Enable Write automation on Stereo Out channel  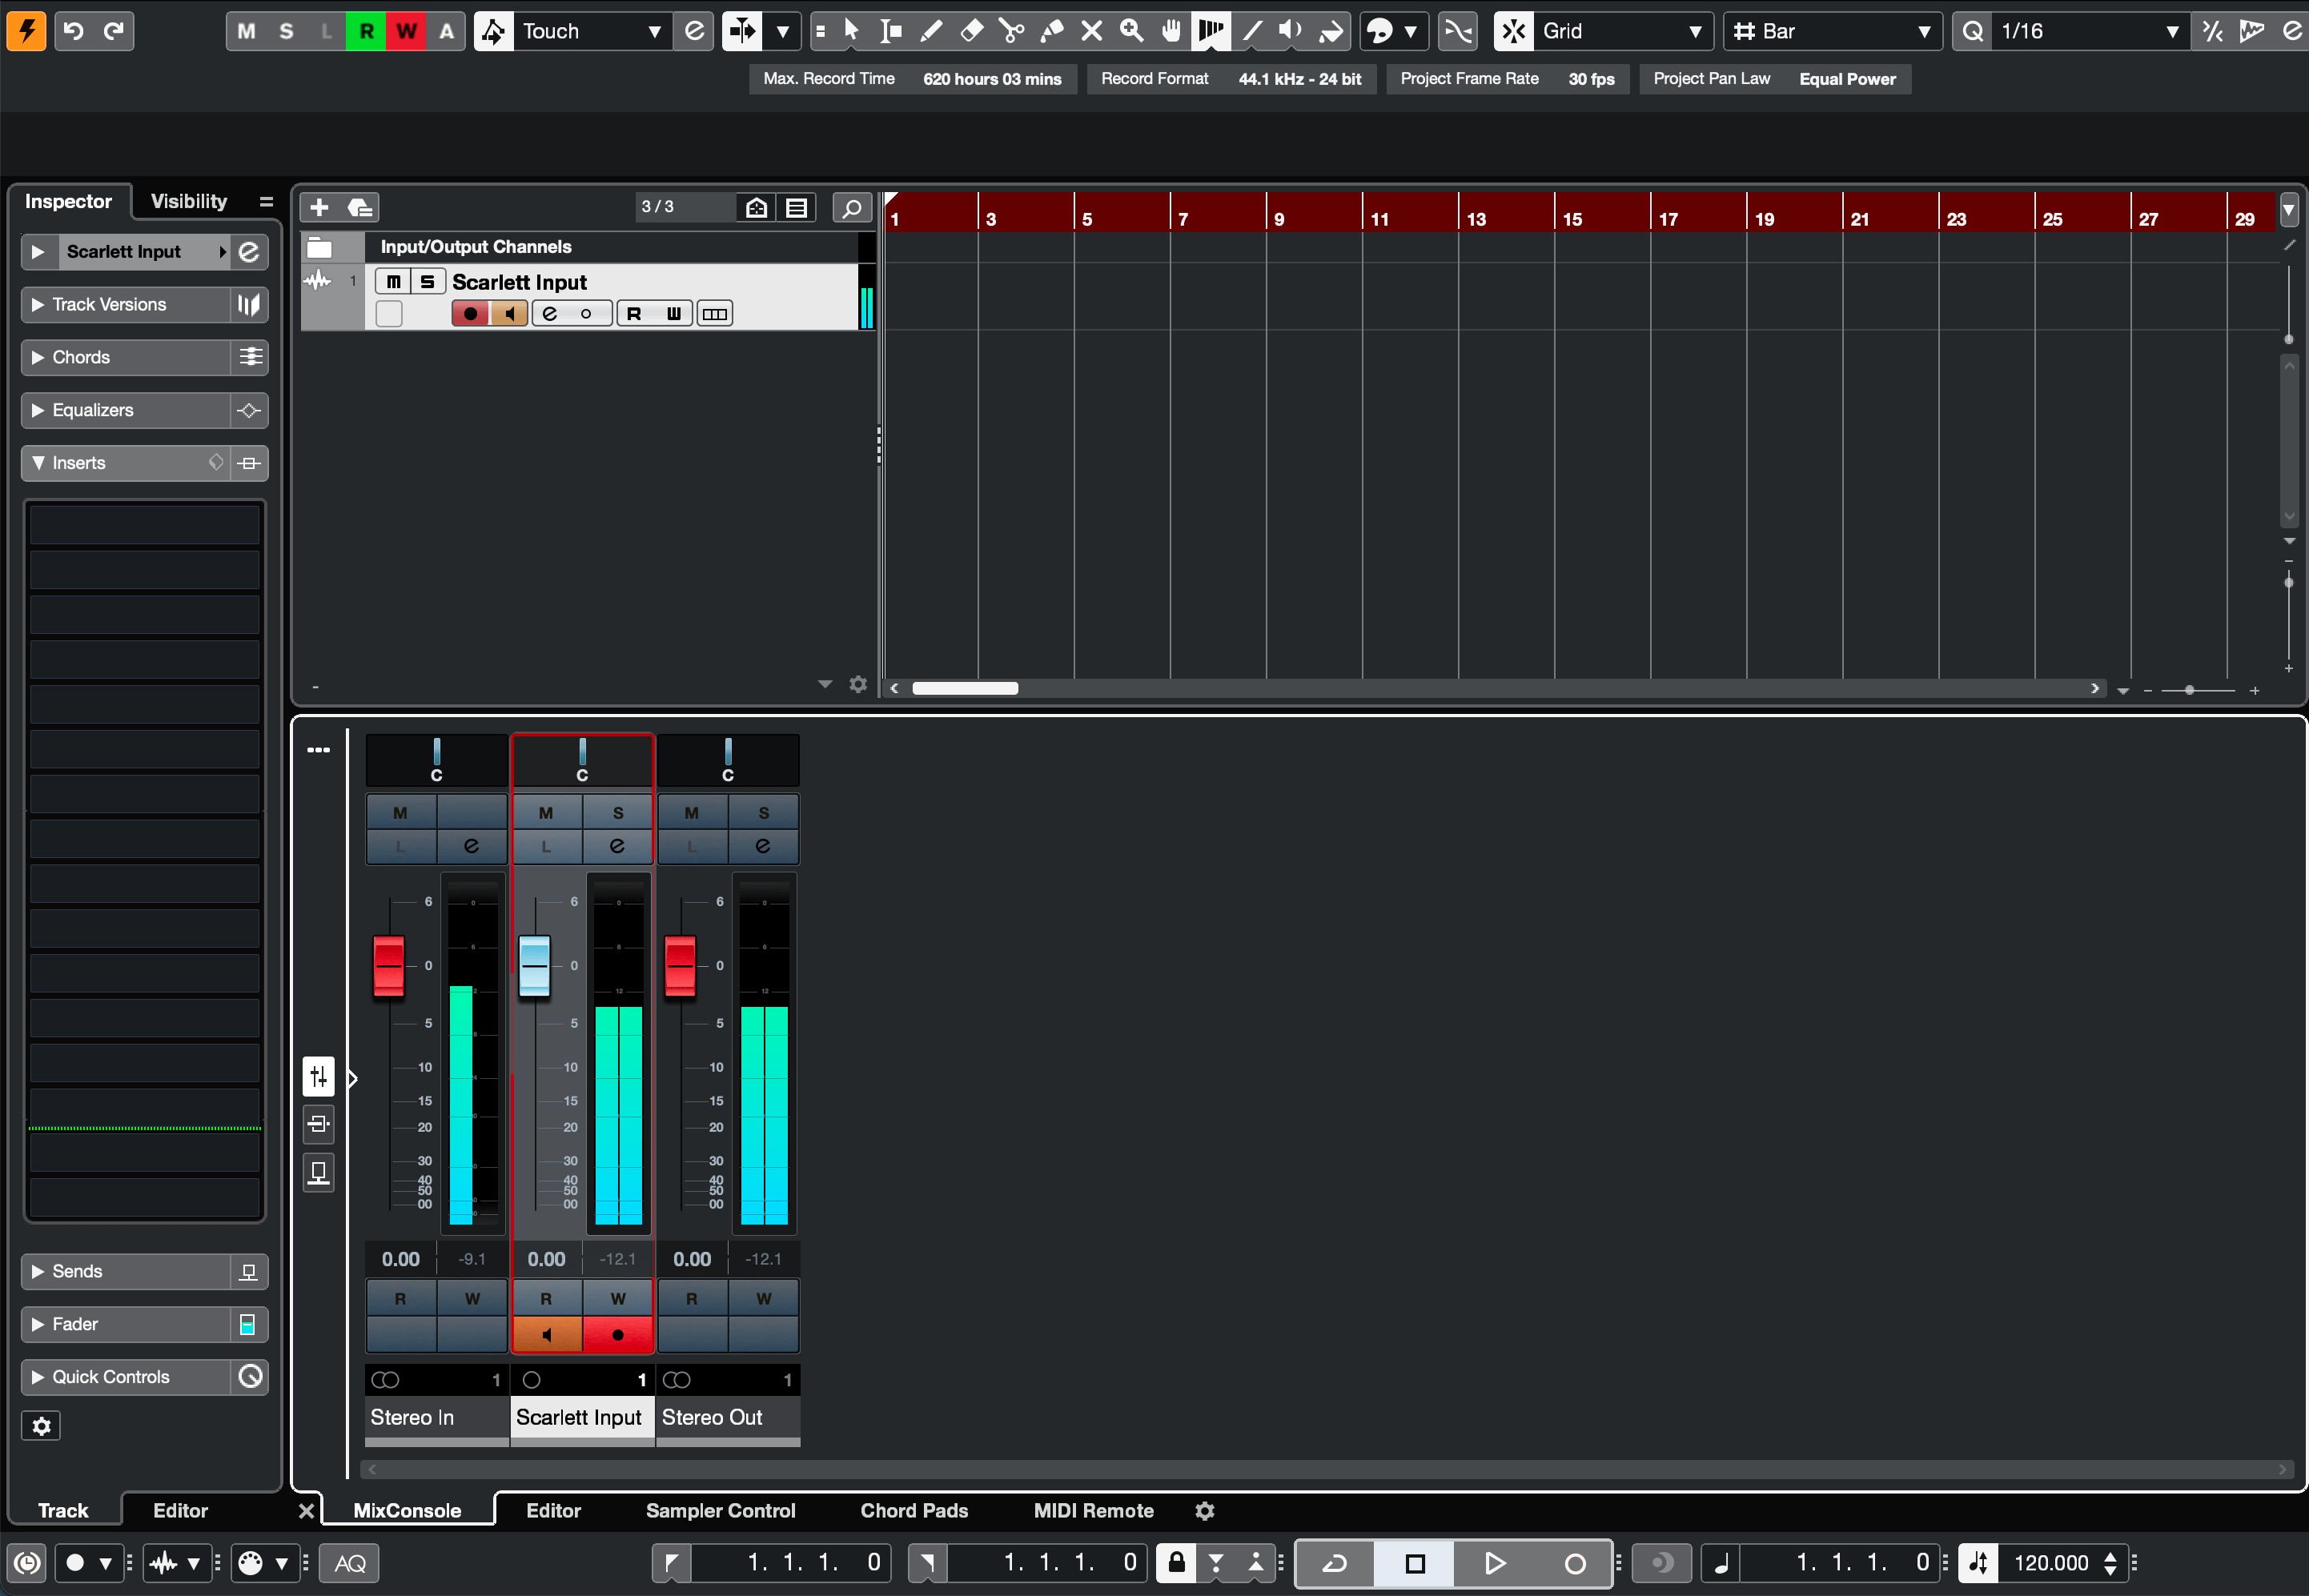763,1297
